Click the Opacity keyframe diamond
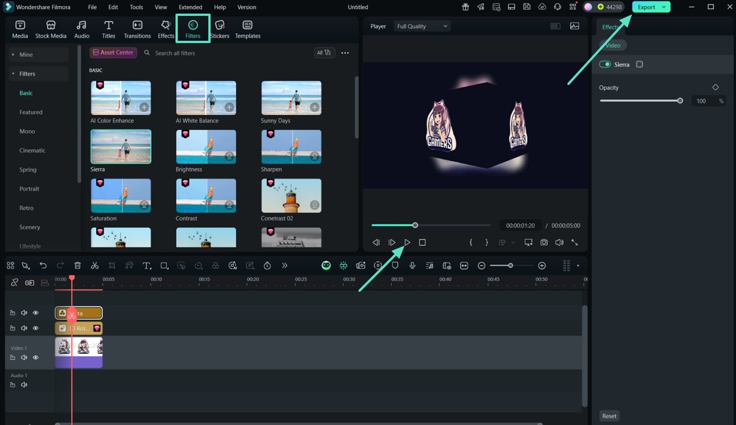This screenshot has height=425, width=736. click(x=716, y=87)
